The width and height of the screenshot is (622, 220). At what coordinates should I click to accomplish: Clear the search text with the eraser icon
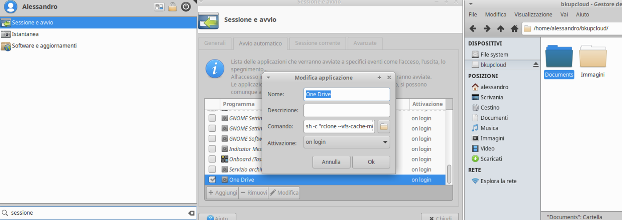click(191, 213)
